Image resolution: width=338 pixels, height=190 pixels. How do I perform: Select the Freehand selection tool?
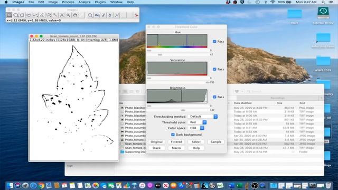tap(29, 15)
